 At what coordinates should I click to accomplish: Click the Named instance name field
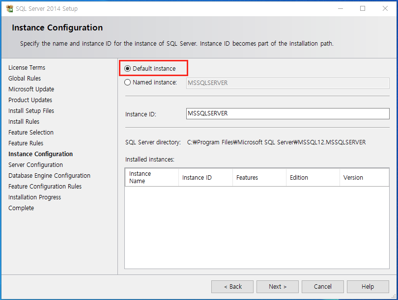point(287,83)
